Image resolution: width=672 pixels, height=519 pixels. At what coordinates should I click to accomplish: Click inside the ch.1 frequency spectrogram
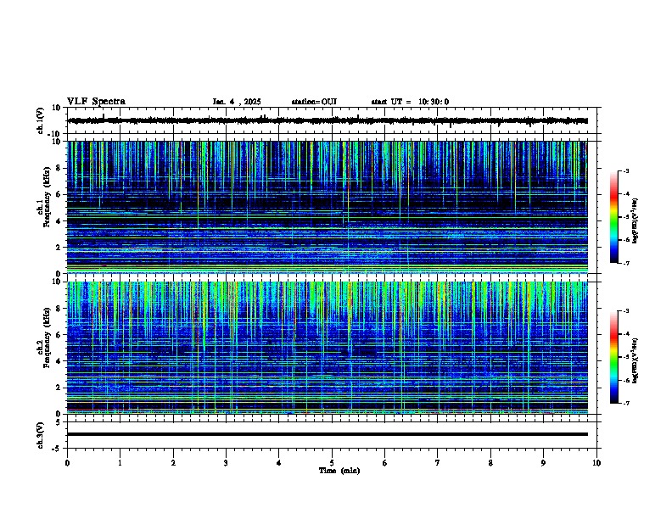pyautogui.click(x=328, y=207)
